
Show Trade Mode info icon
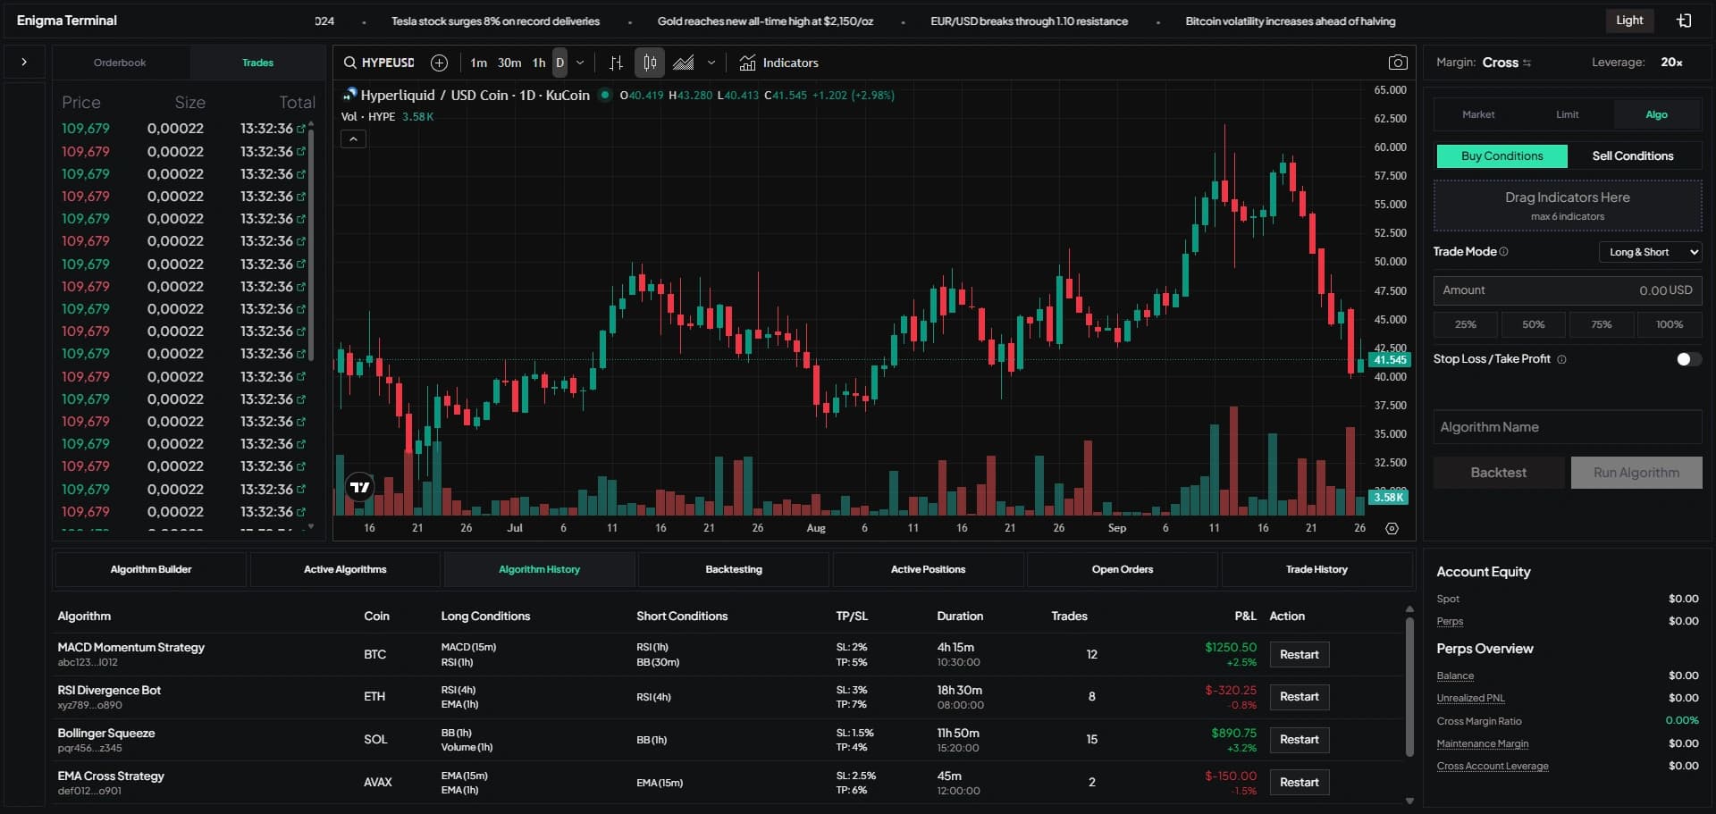[1503, 252]
